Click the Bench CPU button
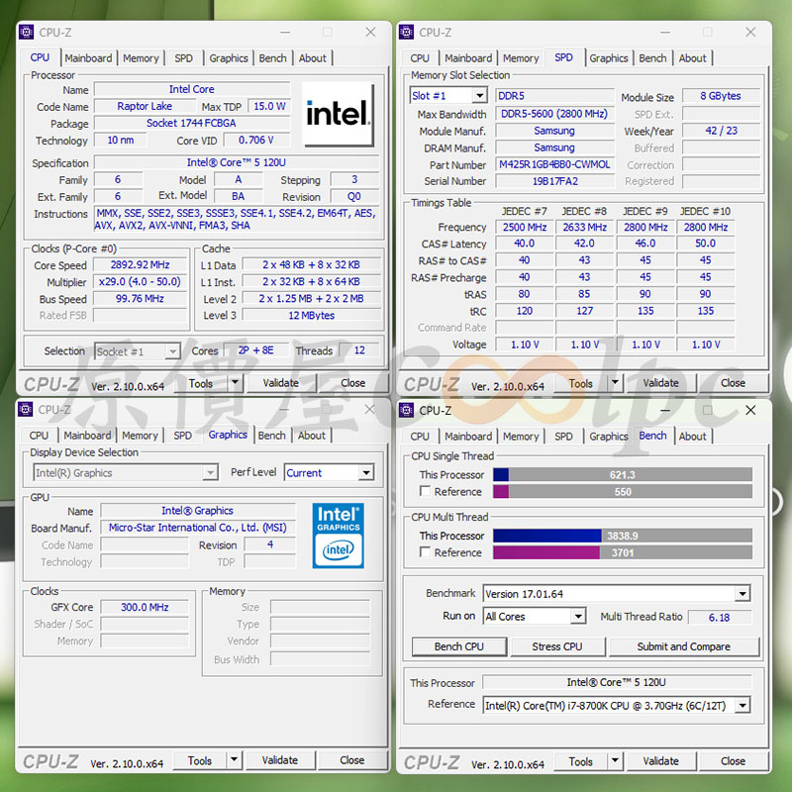 [459, 646]
